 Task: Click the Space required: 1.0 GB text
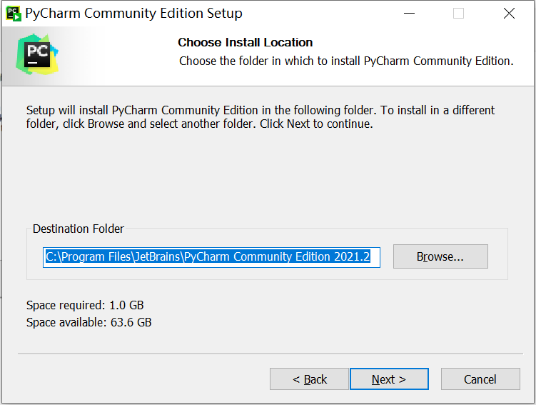[x=85, y=305]
